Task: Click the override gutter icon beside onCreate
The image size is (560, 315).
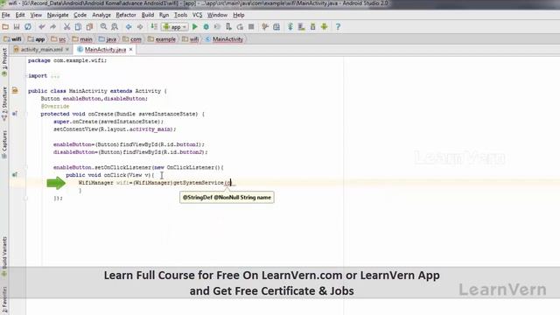Action: (x=15, y=114)
